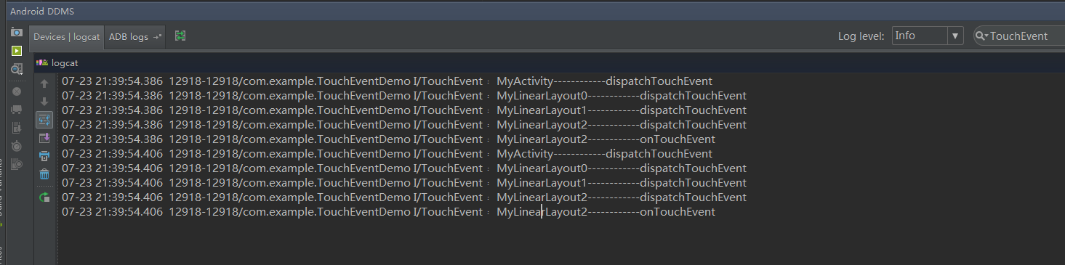Viewport: 1065px width, 265px height.
Task: Toggle scroll to the end icon
Action: (44, 138)
